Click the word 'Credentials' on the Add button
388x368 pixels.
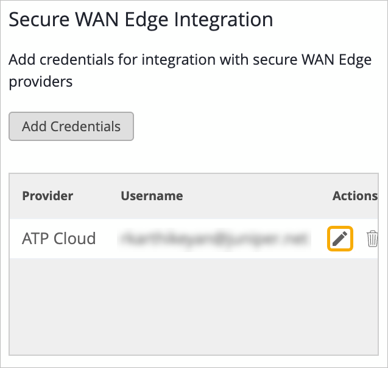86,127
